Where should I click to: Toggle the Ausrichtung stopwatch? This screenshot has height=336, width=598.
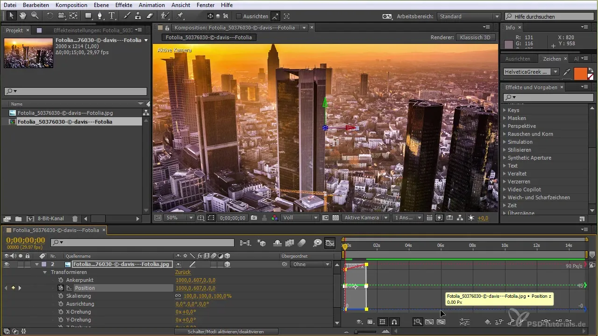pyautogui.click(x=61, y=304)
